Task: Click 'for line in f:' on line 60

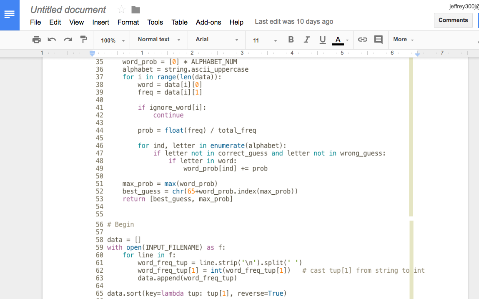Action: click(149, 255)
